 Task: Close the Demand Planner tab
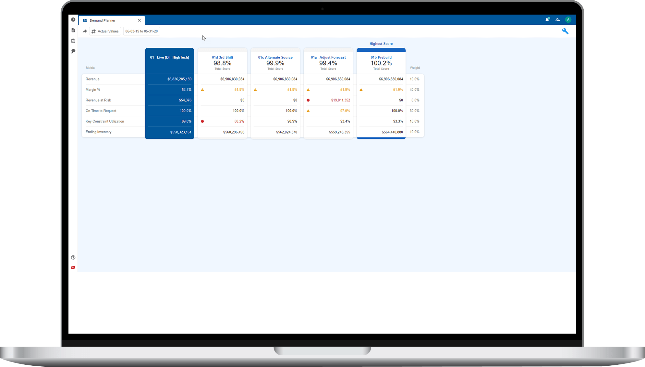[139, 20]
